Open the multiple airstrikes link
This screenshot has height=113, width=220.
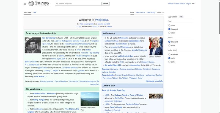[x=125, y=56]
